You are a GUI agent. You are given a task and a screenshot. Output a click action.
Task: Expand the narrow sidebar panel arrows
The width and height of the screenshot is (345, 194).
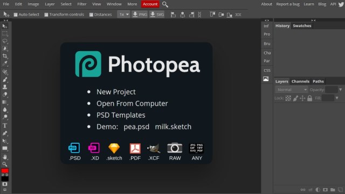point(267,20)
